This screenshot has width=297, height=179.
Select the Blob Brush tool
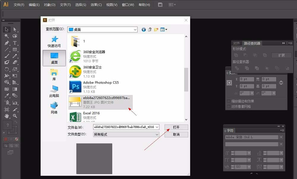(7, 62)
